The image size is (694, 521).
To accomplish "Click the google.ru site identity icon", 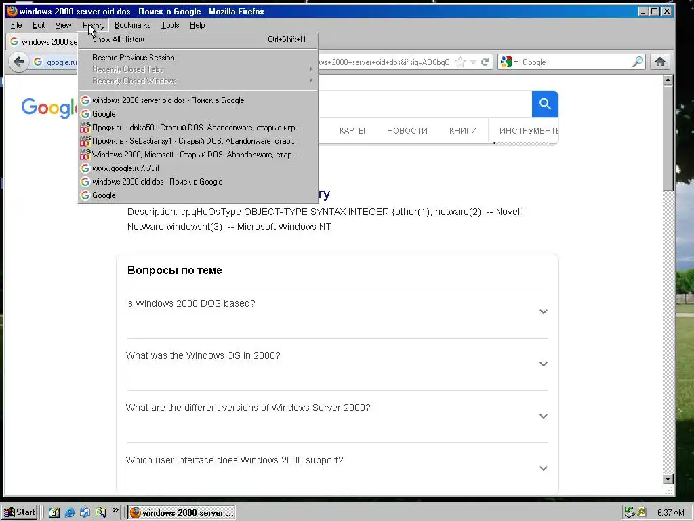I will pos(38,62).
